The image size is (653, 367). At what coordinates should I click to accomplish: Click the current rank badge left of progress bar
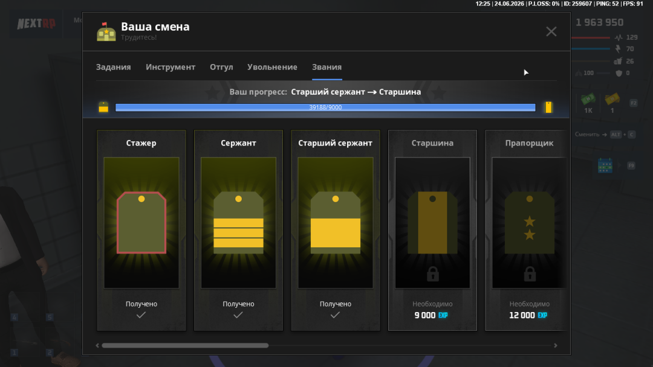(x=103, y=107)
